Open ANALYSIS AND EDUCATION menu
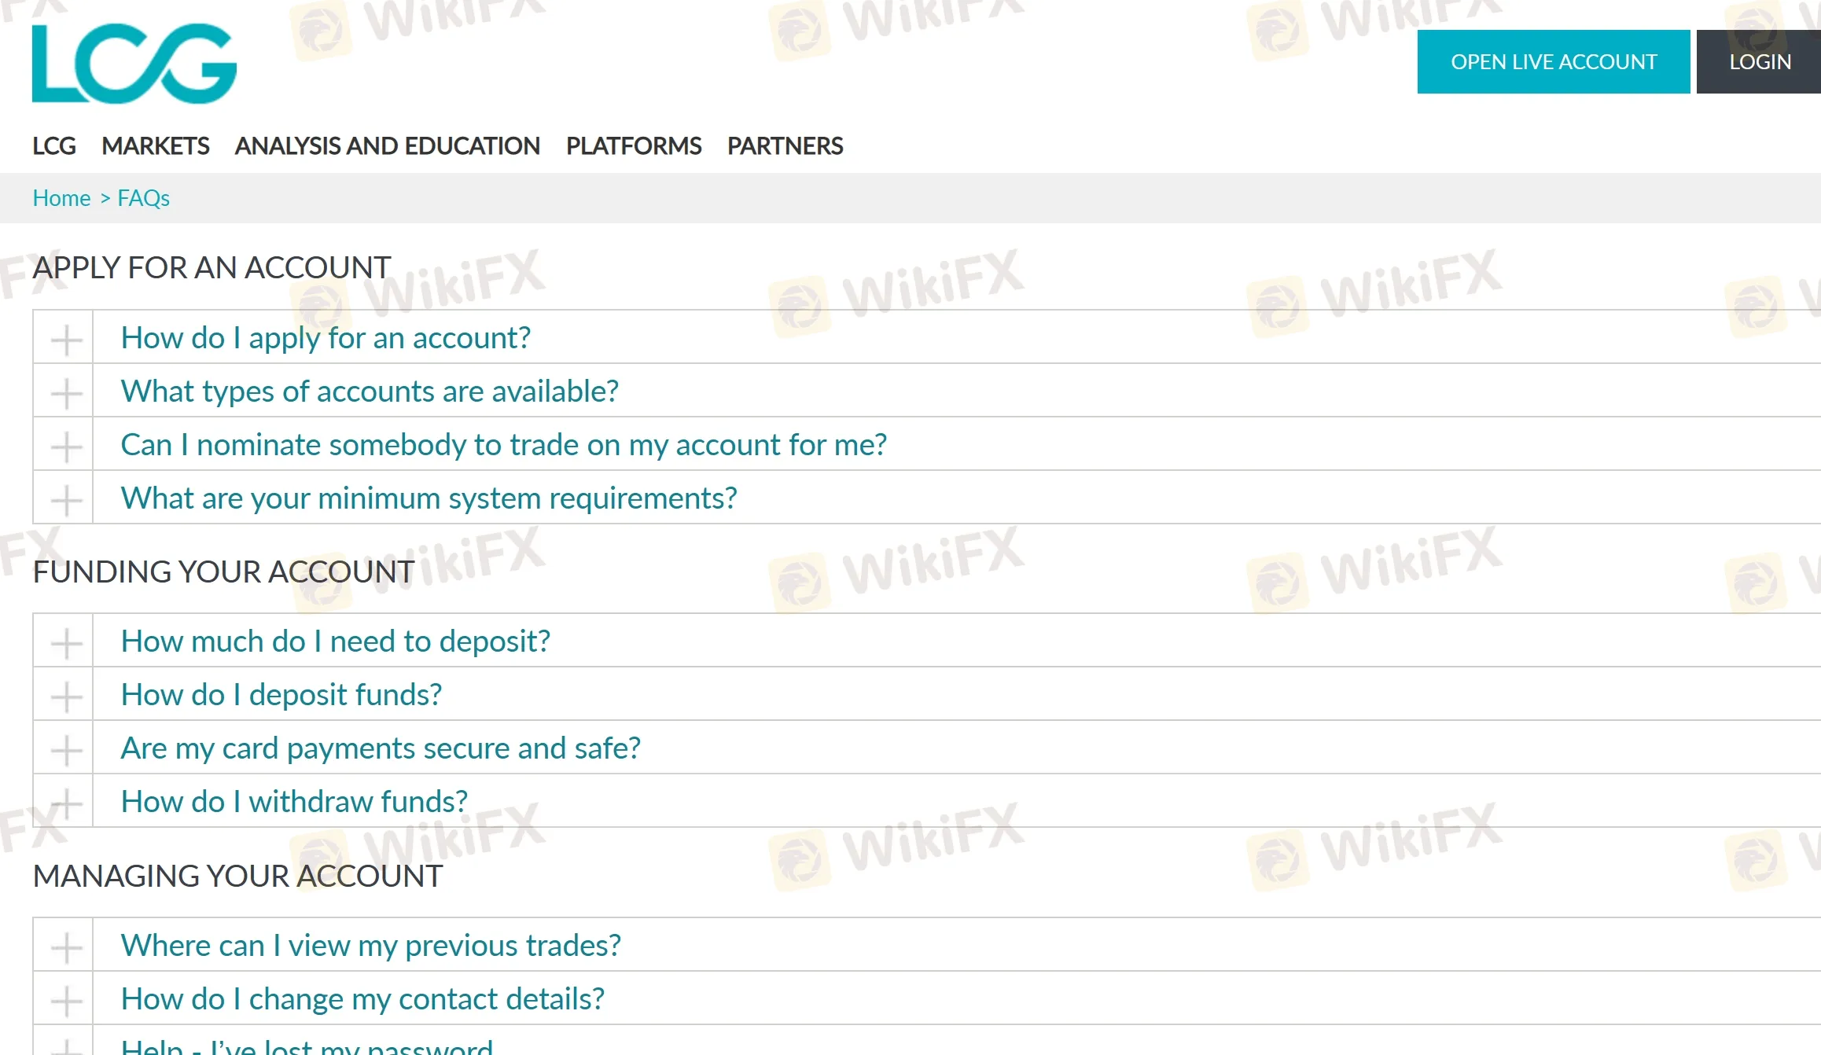This screenshot has height=1055, width=1821. (x=388, y=146)
